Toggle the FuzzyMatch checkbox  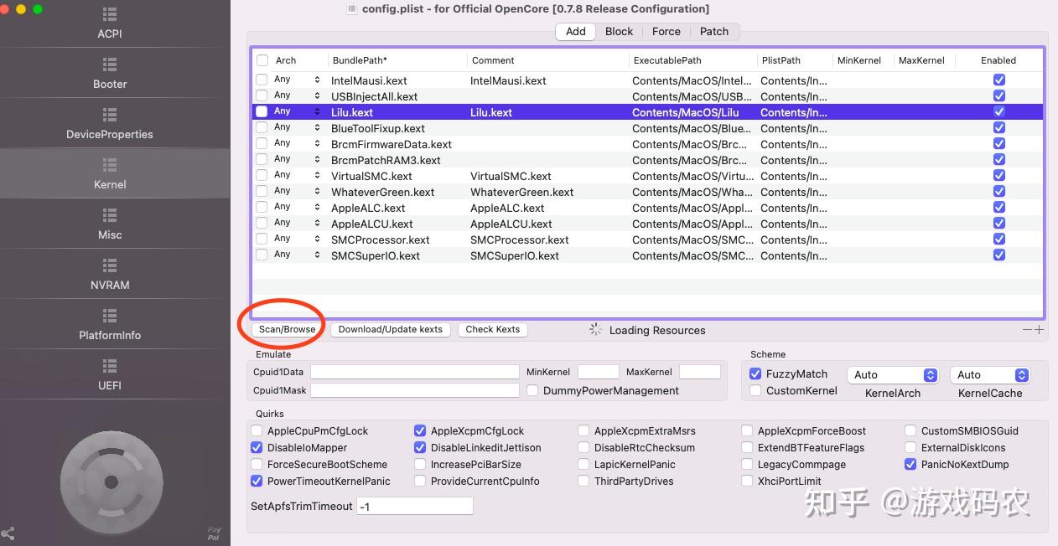[755, 373]
